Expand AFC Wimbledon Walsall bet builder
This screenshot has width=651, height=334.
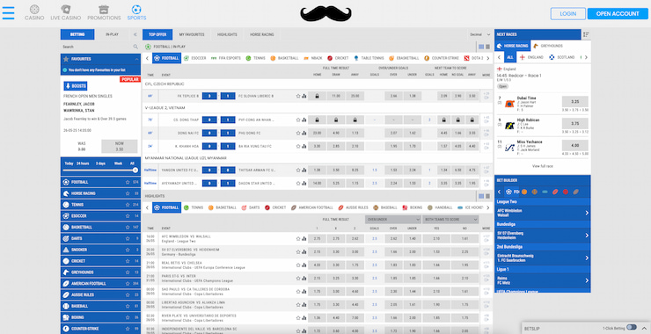[x=543, y=213]
